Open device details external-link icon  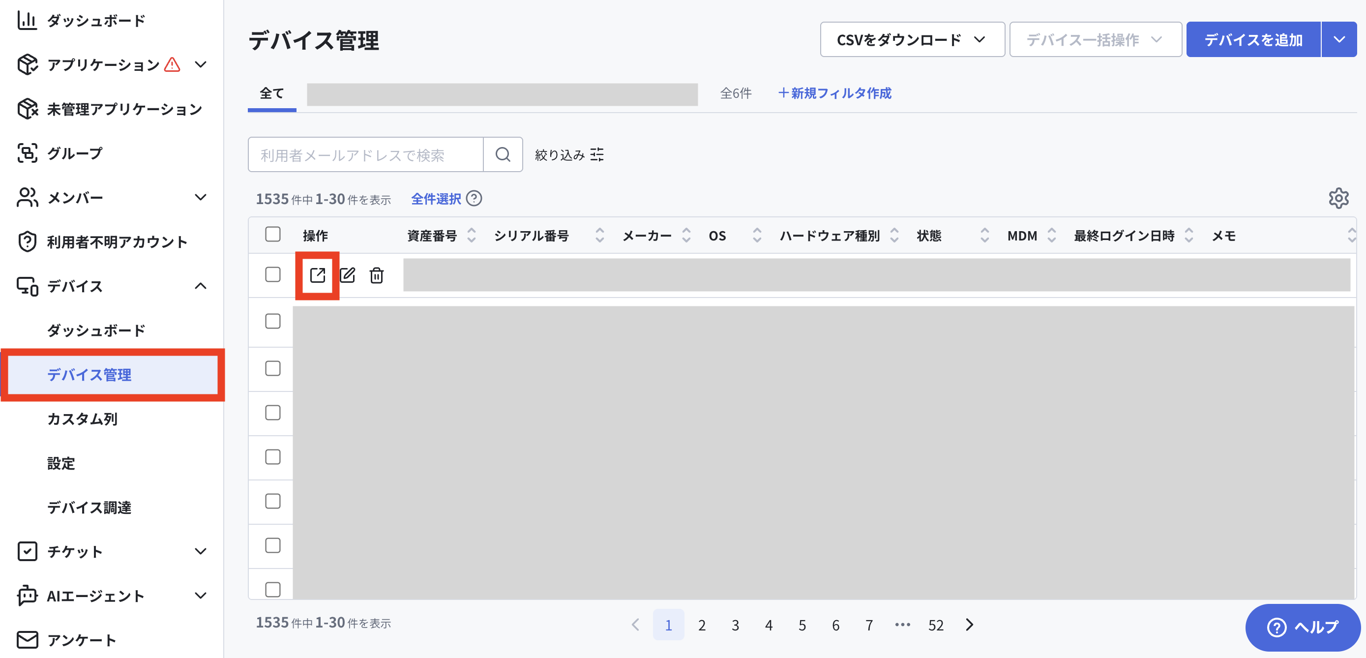click(x=318, y=275)
